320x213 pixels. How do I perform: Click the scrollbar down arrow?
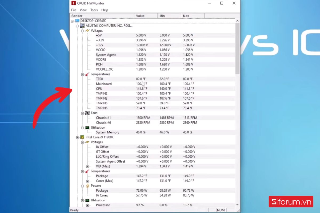(x=237, y=205)
